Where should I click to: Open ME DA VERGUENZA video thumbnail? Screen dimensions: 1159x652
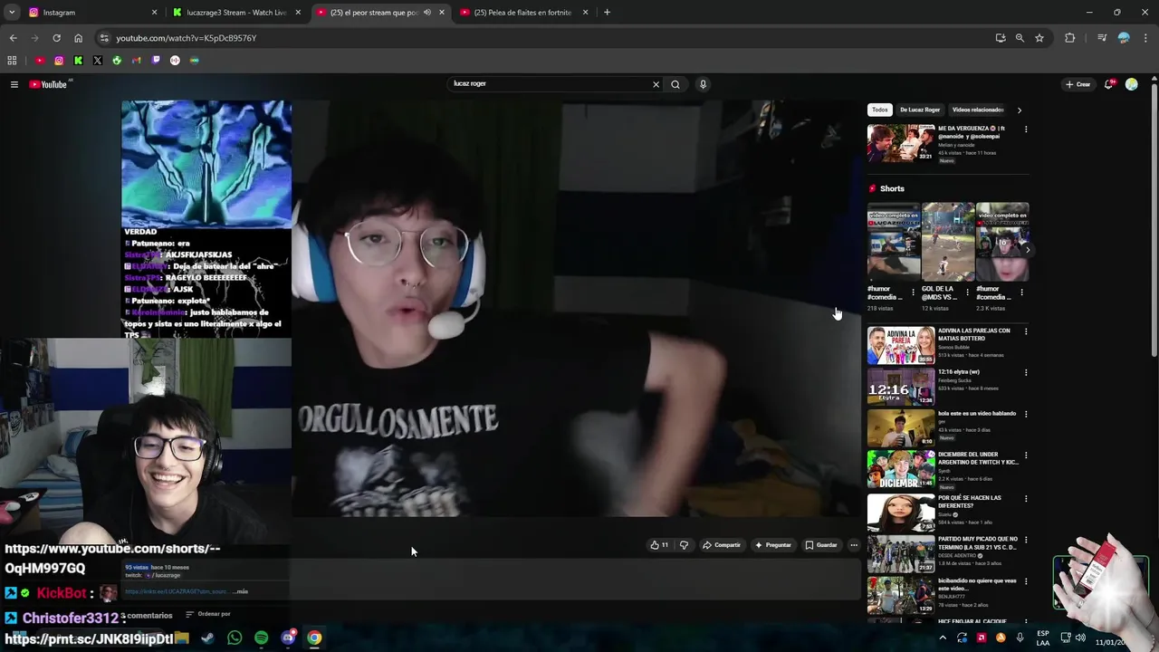[901, 143]
